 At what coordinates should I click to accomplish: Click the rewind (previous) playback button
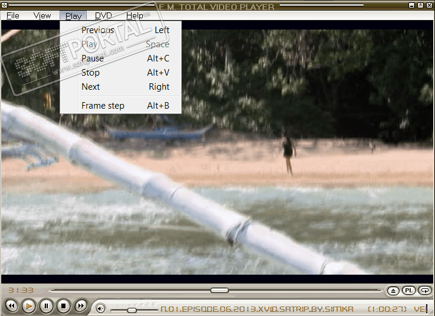point(12,306)
